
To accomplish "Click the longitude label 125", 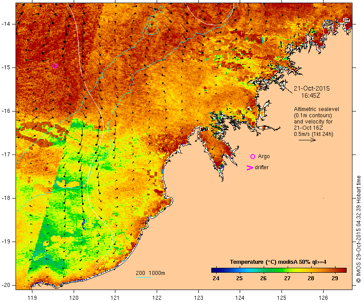I will tap(281, 298).
